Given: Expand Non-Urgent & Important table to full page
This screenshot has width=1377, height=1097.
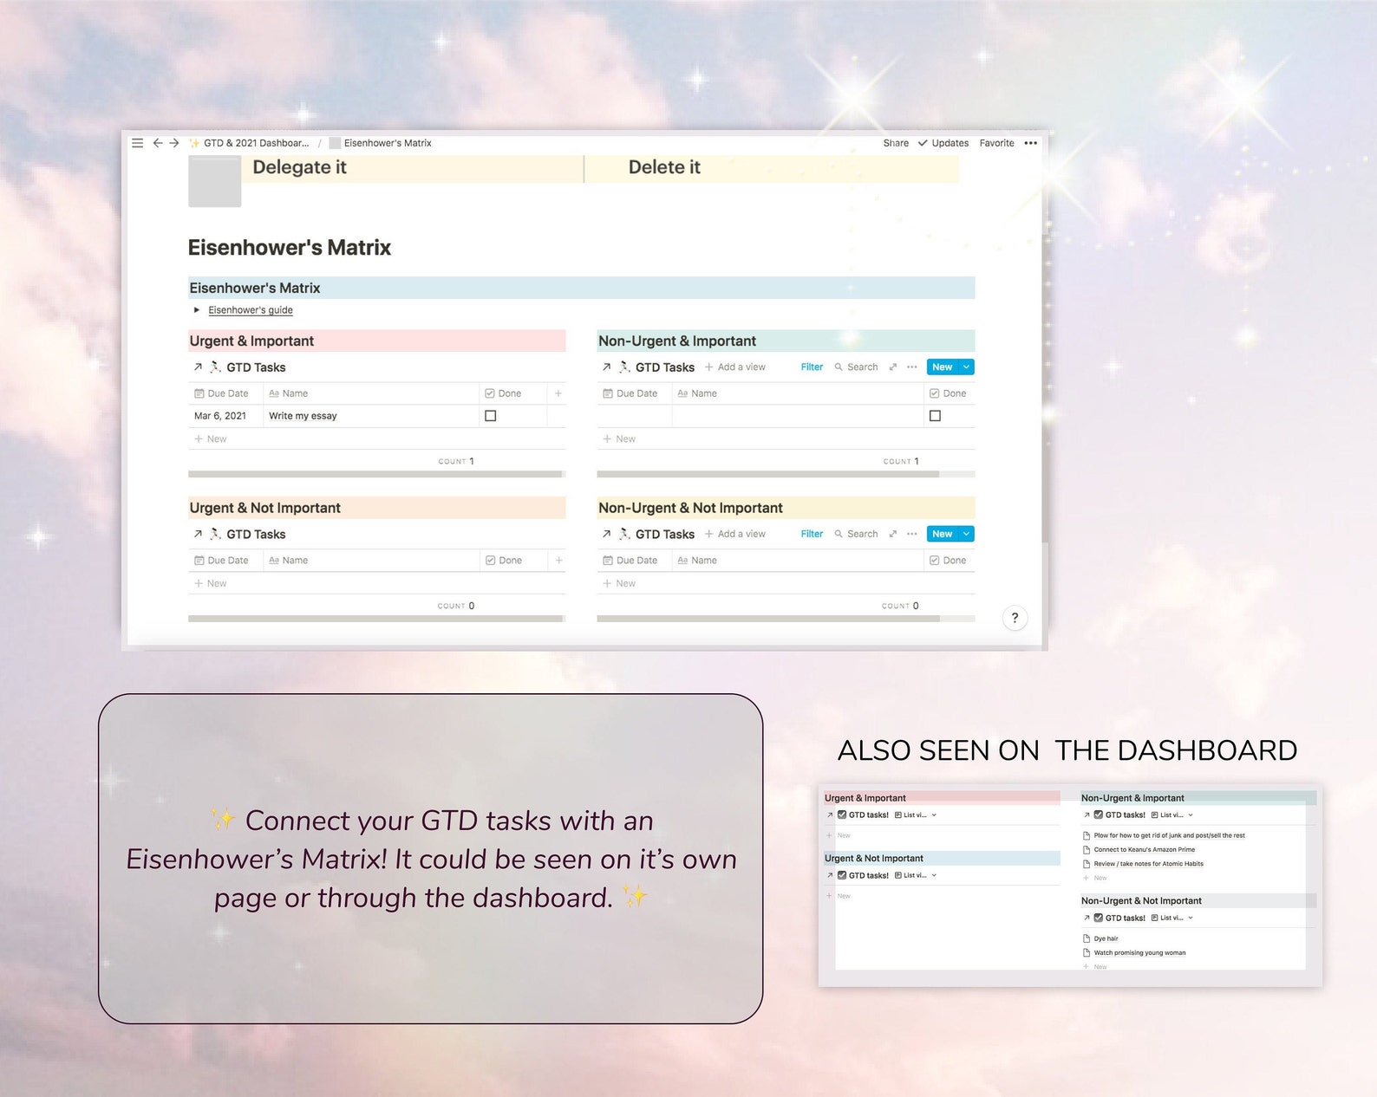Looking at the screenshot, I should click(892, 367).
